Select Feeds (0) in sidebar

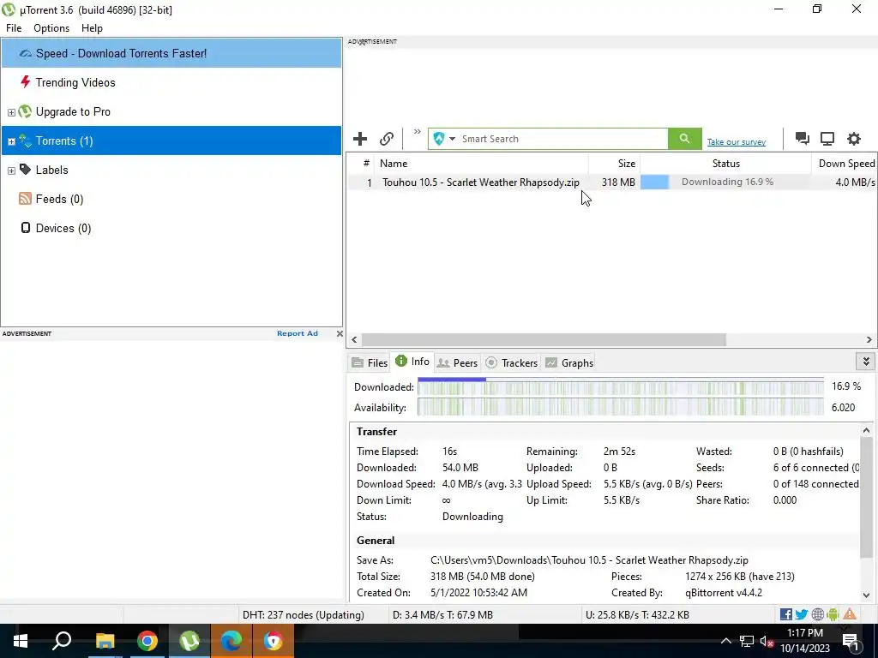click(x=171, y=199)
